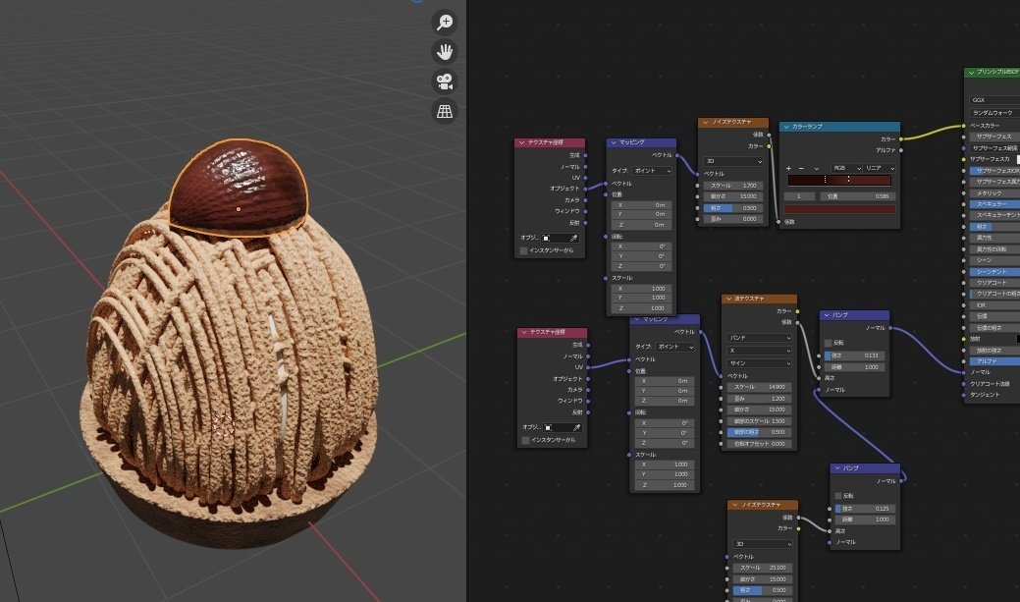Enable インスタンサーから checkbox in lower テクスチャ座標 node
This screenshot has width=1020, height=602.
[525, 440]
